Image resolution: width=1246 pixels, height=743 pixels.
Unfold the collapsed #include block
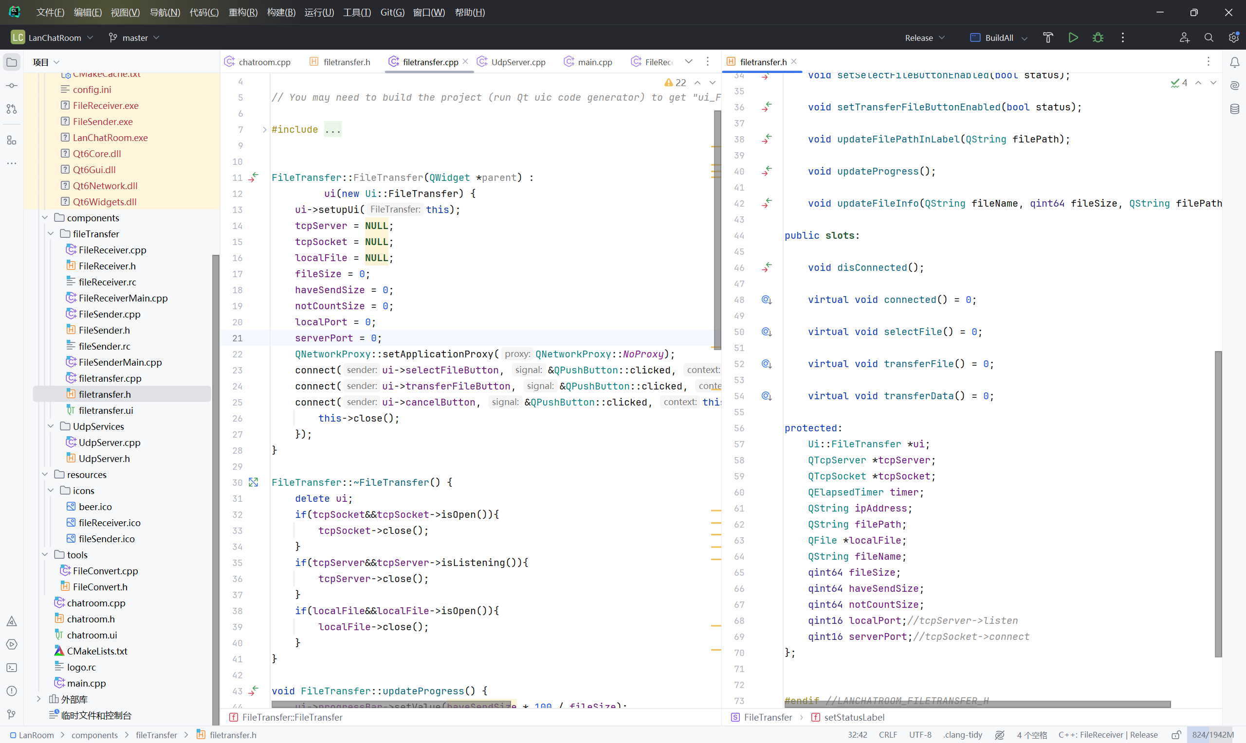pos(264,130)
